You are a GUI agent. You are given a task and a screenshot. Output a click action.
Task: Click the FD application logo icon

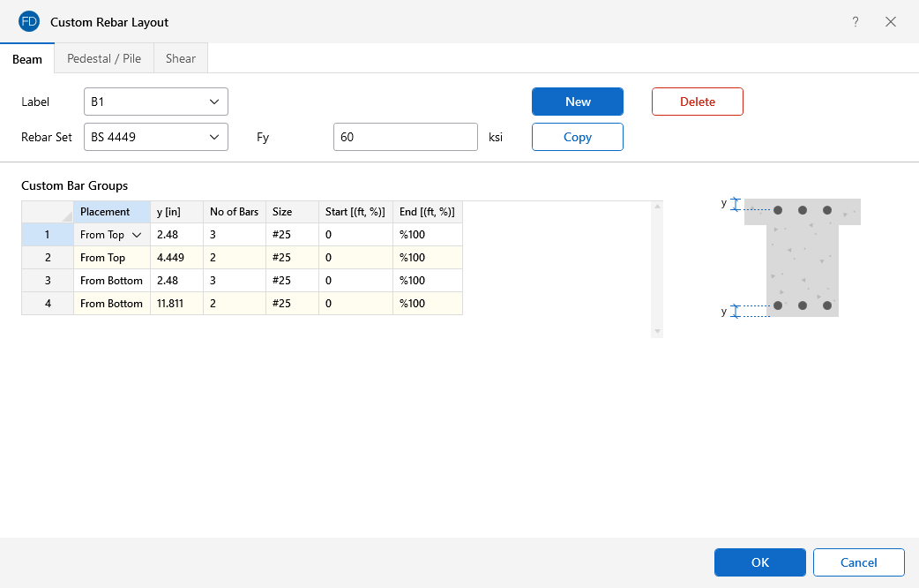pyautogui.click(x=29, y=21)
